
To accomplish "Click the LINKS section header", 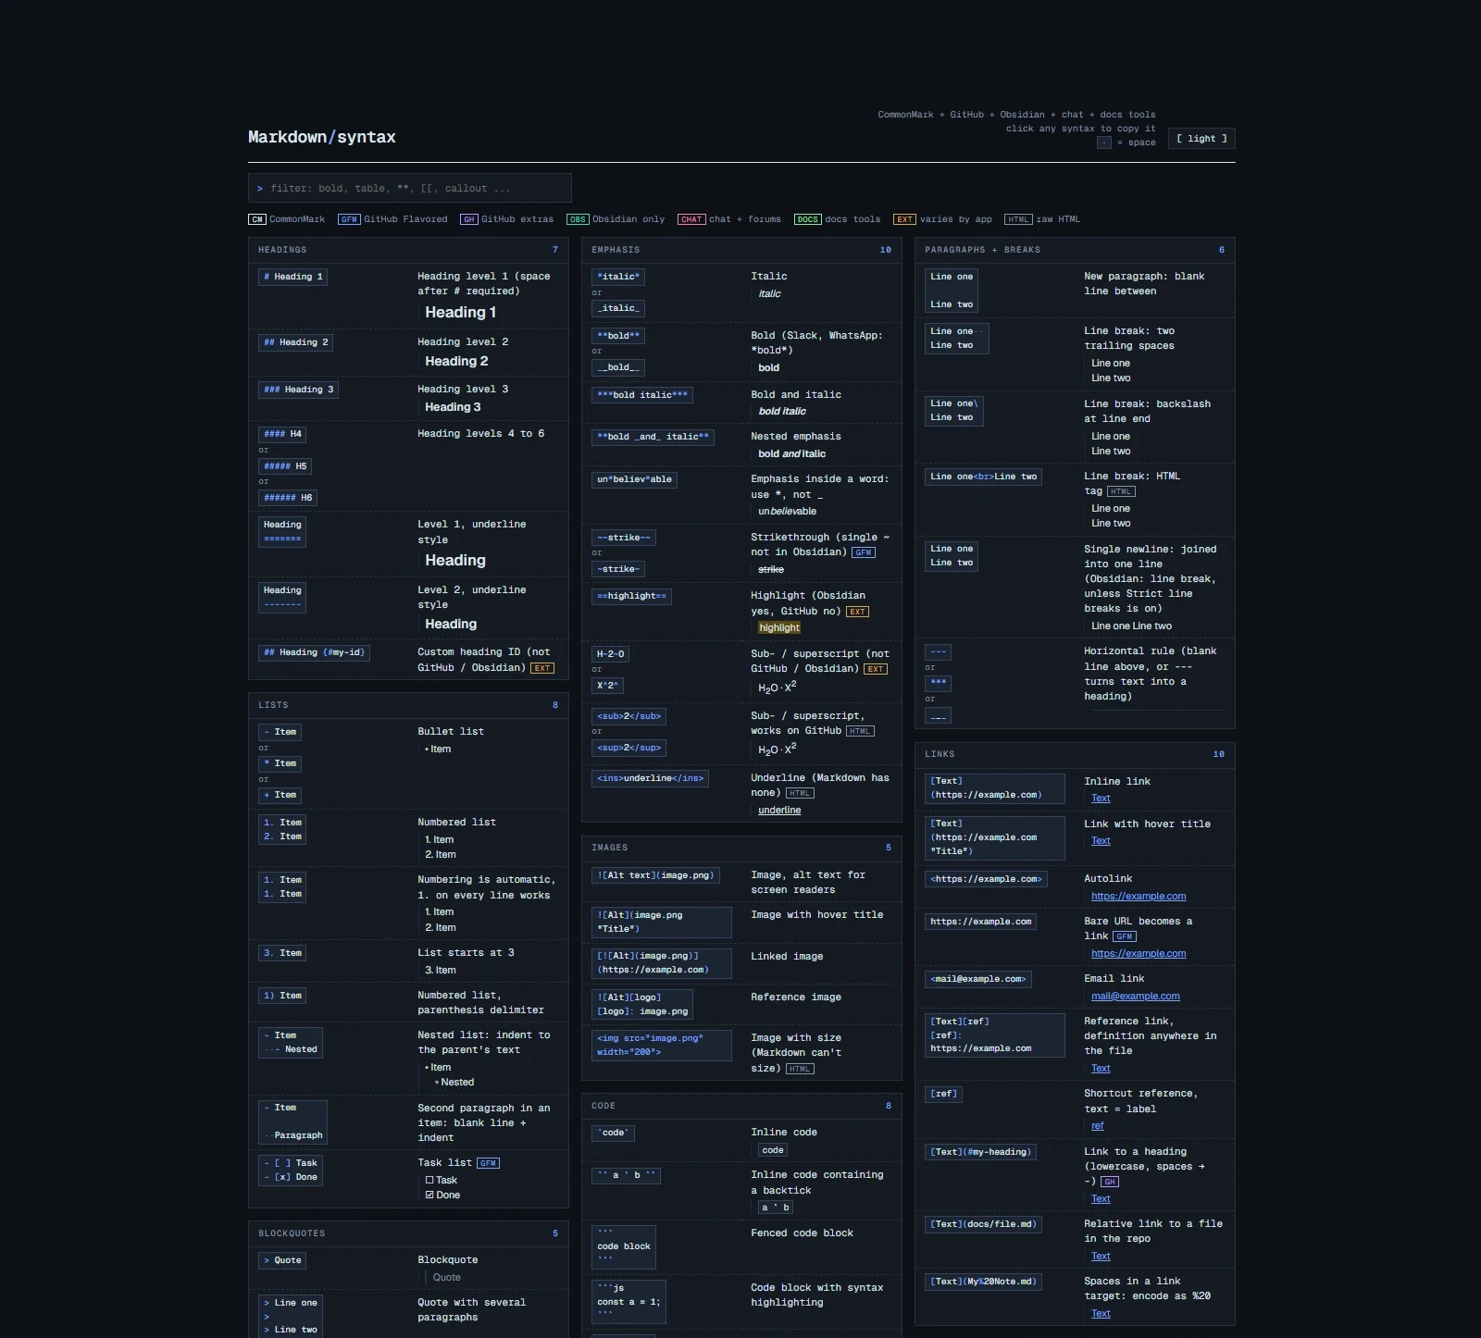I will point(1075,755).
